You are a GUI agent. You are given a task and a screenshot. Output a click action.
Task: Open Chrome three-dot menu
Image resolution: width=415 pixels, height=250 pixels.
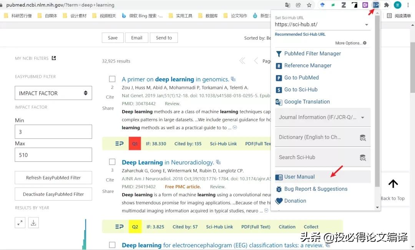[408, 5]
